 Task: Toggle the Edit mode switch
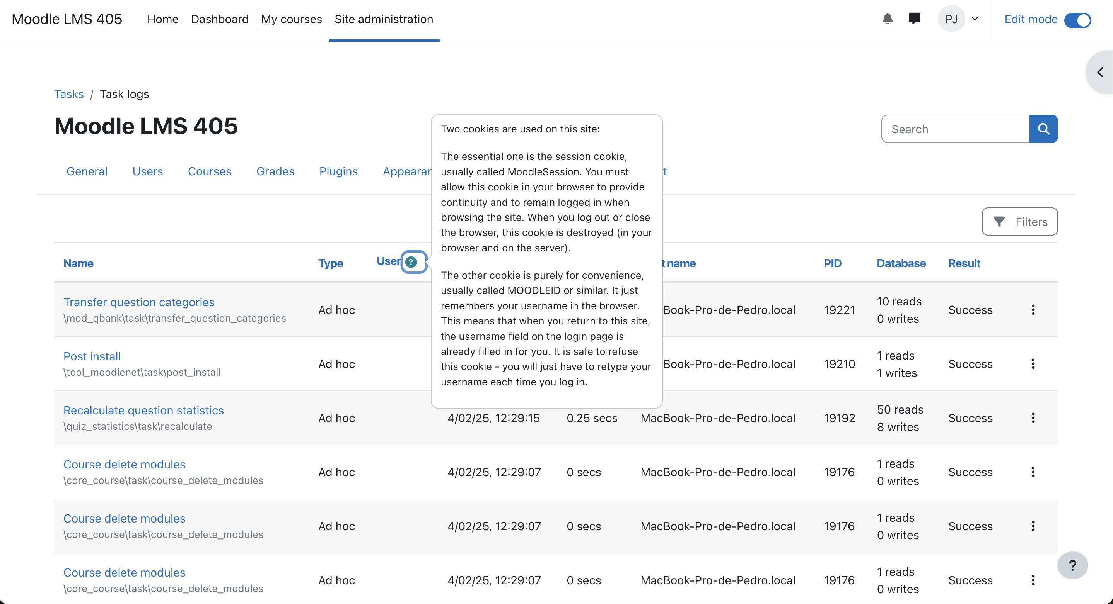1077,20
